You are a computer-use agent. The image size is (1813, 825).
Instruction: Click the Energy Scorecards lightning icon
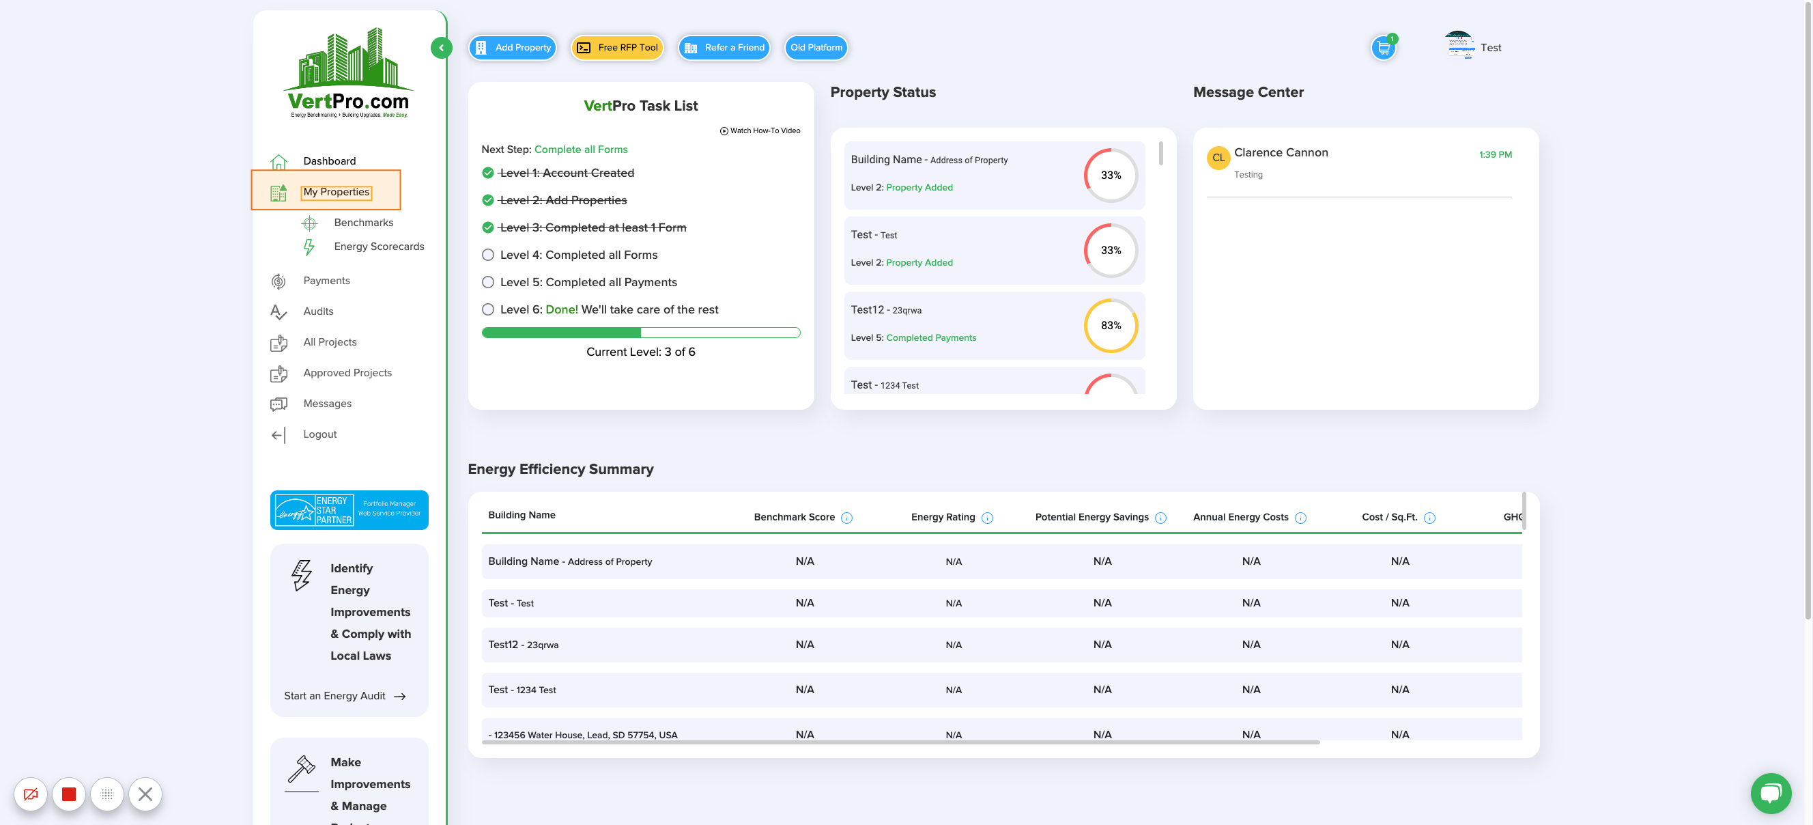pyautogui.click(x=309, y=247)
